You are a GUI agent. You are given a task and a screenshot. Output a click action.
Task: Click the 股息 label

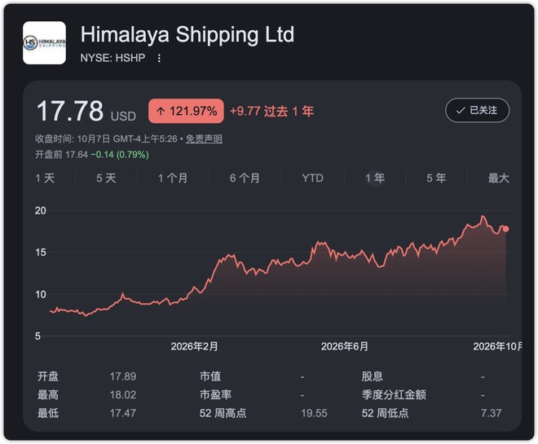373,376
